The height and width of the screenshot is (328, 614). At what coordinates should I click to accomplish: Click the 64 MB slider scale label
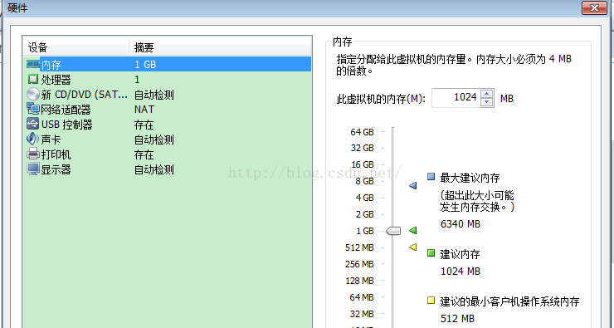point(362,297)
